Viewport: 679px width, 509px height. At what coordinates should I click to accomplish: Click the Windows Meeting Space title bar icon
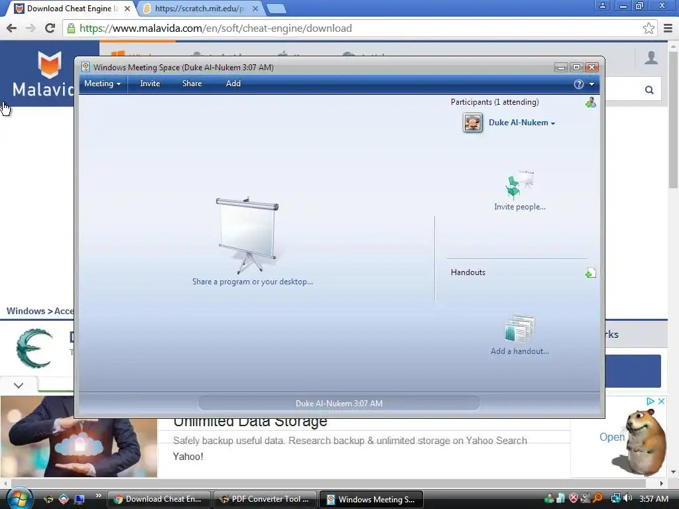(86, 67)
